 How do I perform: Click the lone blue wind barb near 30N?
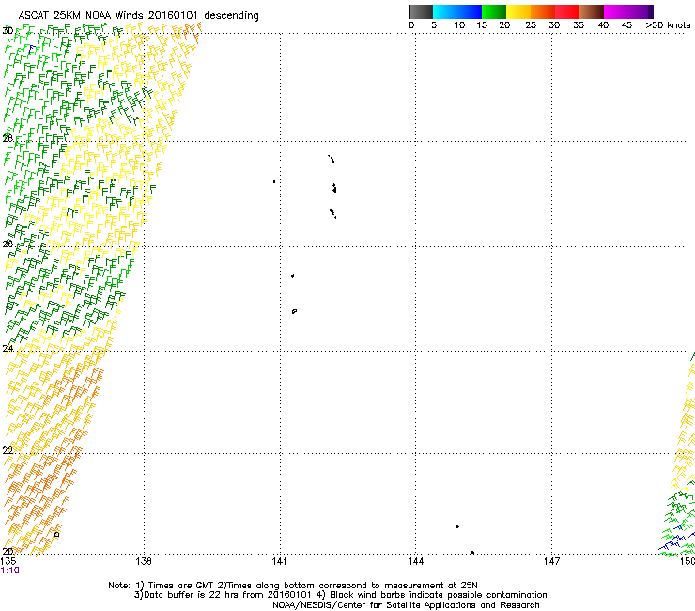(x=31, y=49)
